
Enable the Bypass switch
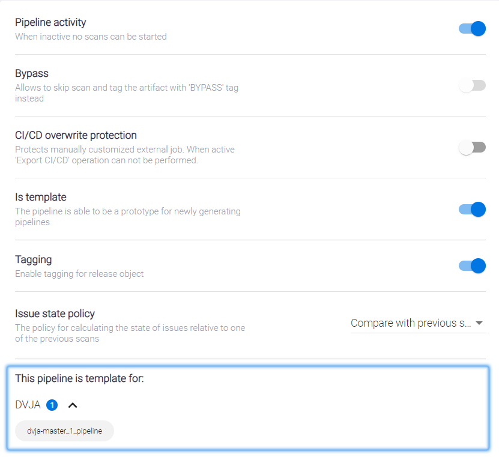472,86
